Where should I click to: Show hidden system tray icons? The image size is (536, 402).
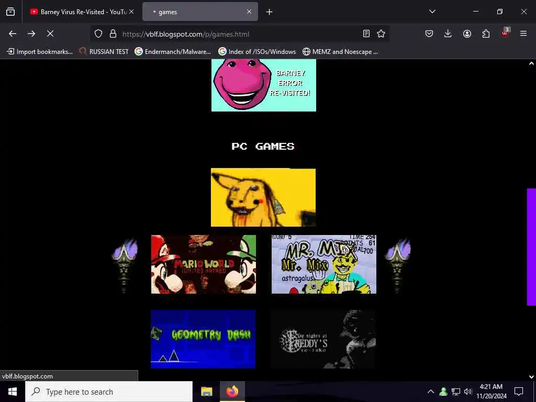[x=431, y=392]
